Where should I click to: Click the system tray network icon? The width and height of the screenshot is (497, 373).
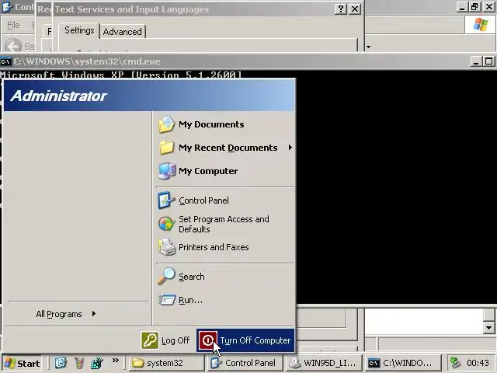coord(455,363)
